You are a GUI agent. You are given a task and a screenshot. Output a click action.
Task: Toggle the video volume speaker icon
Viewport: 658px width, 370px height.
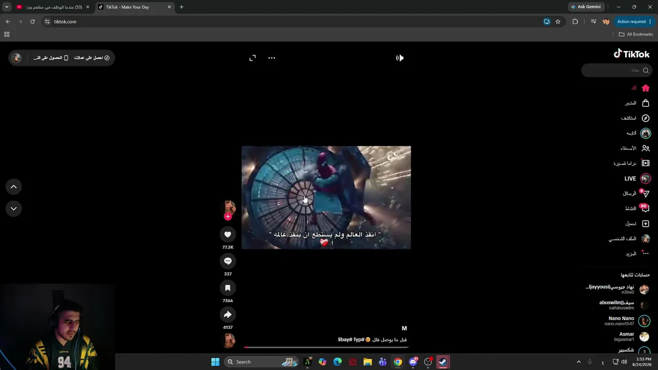(399, 58)
